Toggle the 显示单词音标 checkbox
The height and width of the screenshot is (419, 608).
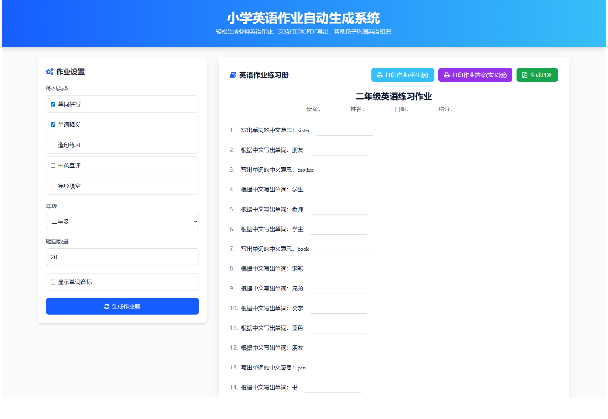tap(53, 282)
